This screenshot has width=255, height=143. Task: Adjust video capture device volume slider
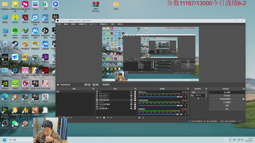[159, 106]
